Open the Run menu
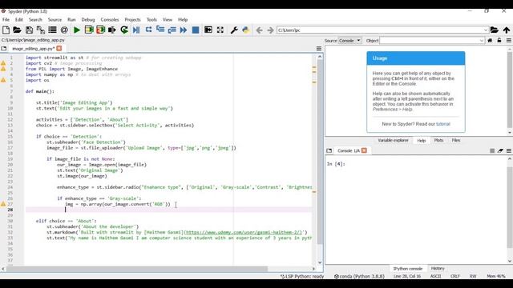This screenshot has width=513, height=288. click(71, 19)
